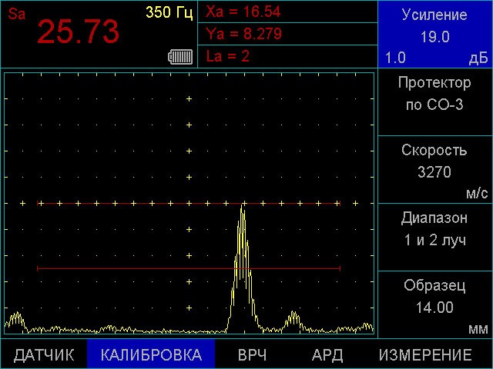Screen dimensions: 493x369
Task: Click the gain step value 1.0
Action: coord(395,58)
